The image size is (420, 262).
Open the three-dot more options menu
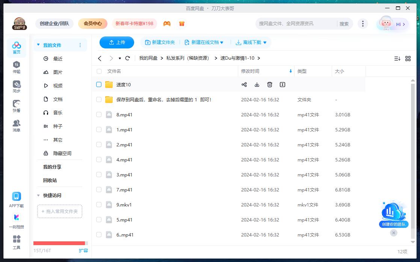(363, 23)
